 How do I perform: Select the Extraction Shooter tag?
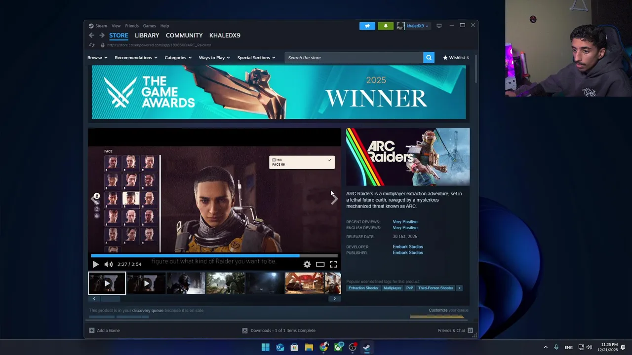click(x=363, y=288)
